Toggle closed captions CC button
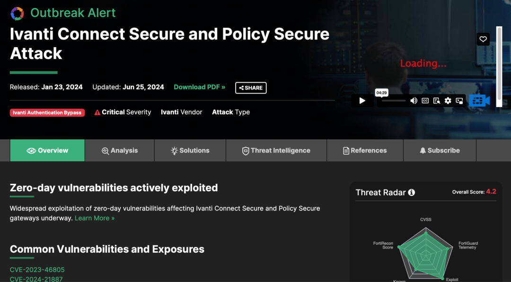Screen dimensions: 511x282 click(425, 101)
